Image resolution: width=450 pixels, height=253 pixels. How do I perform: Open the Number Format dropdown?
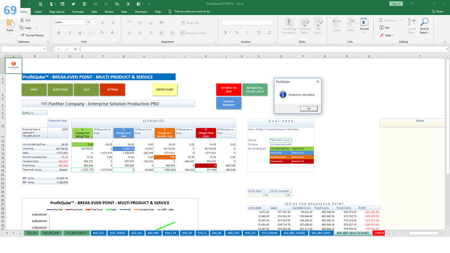(x=273, y=22)
